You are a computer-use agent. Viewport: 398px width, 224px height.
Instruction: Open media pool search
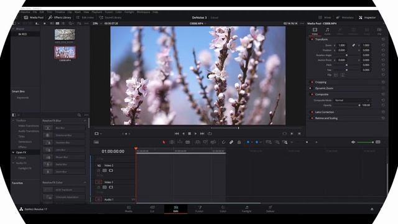point(70,24)
